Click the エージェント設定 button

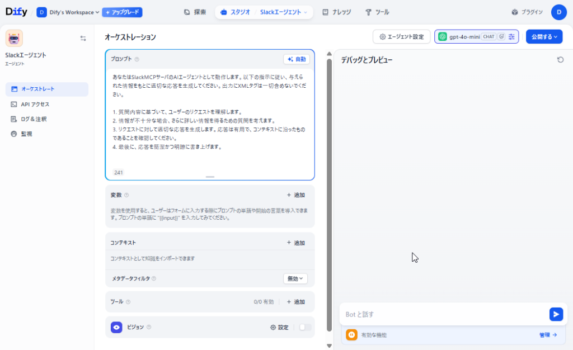click(401, 37)
